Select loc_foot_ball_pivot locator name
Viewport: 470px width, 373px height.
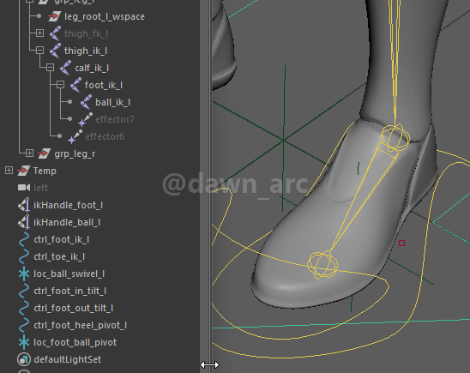pyautogui.click(x=75, y=342)
